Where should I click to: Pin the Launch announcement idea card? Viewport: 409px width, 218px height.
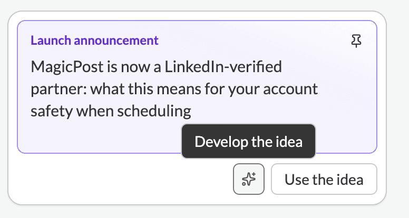click(356, 41)
